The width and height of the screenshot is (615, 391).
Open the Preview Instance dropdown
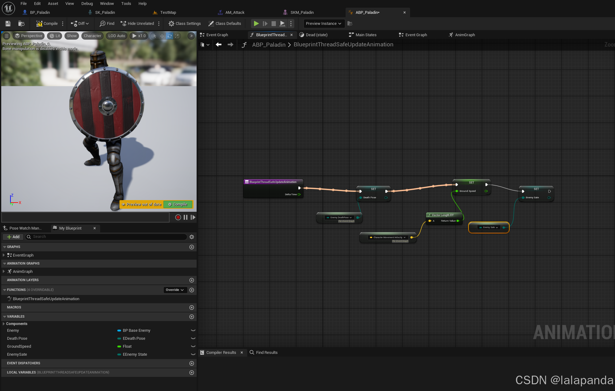click(x=323, y=24)
